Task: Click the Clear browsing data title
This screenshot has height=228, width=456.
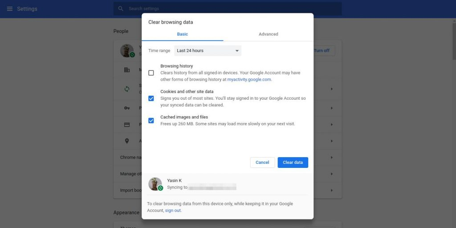Action: (171, 22)
